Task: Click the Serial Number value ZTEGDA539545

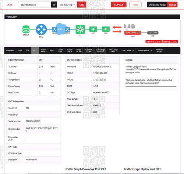Action: pyautogui.click(x=33, y=121)
